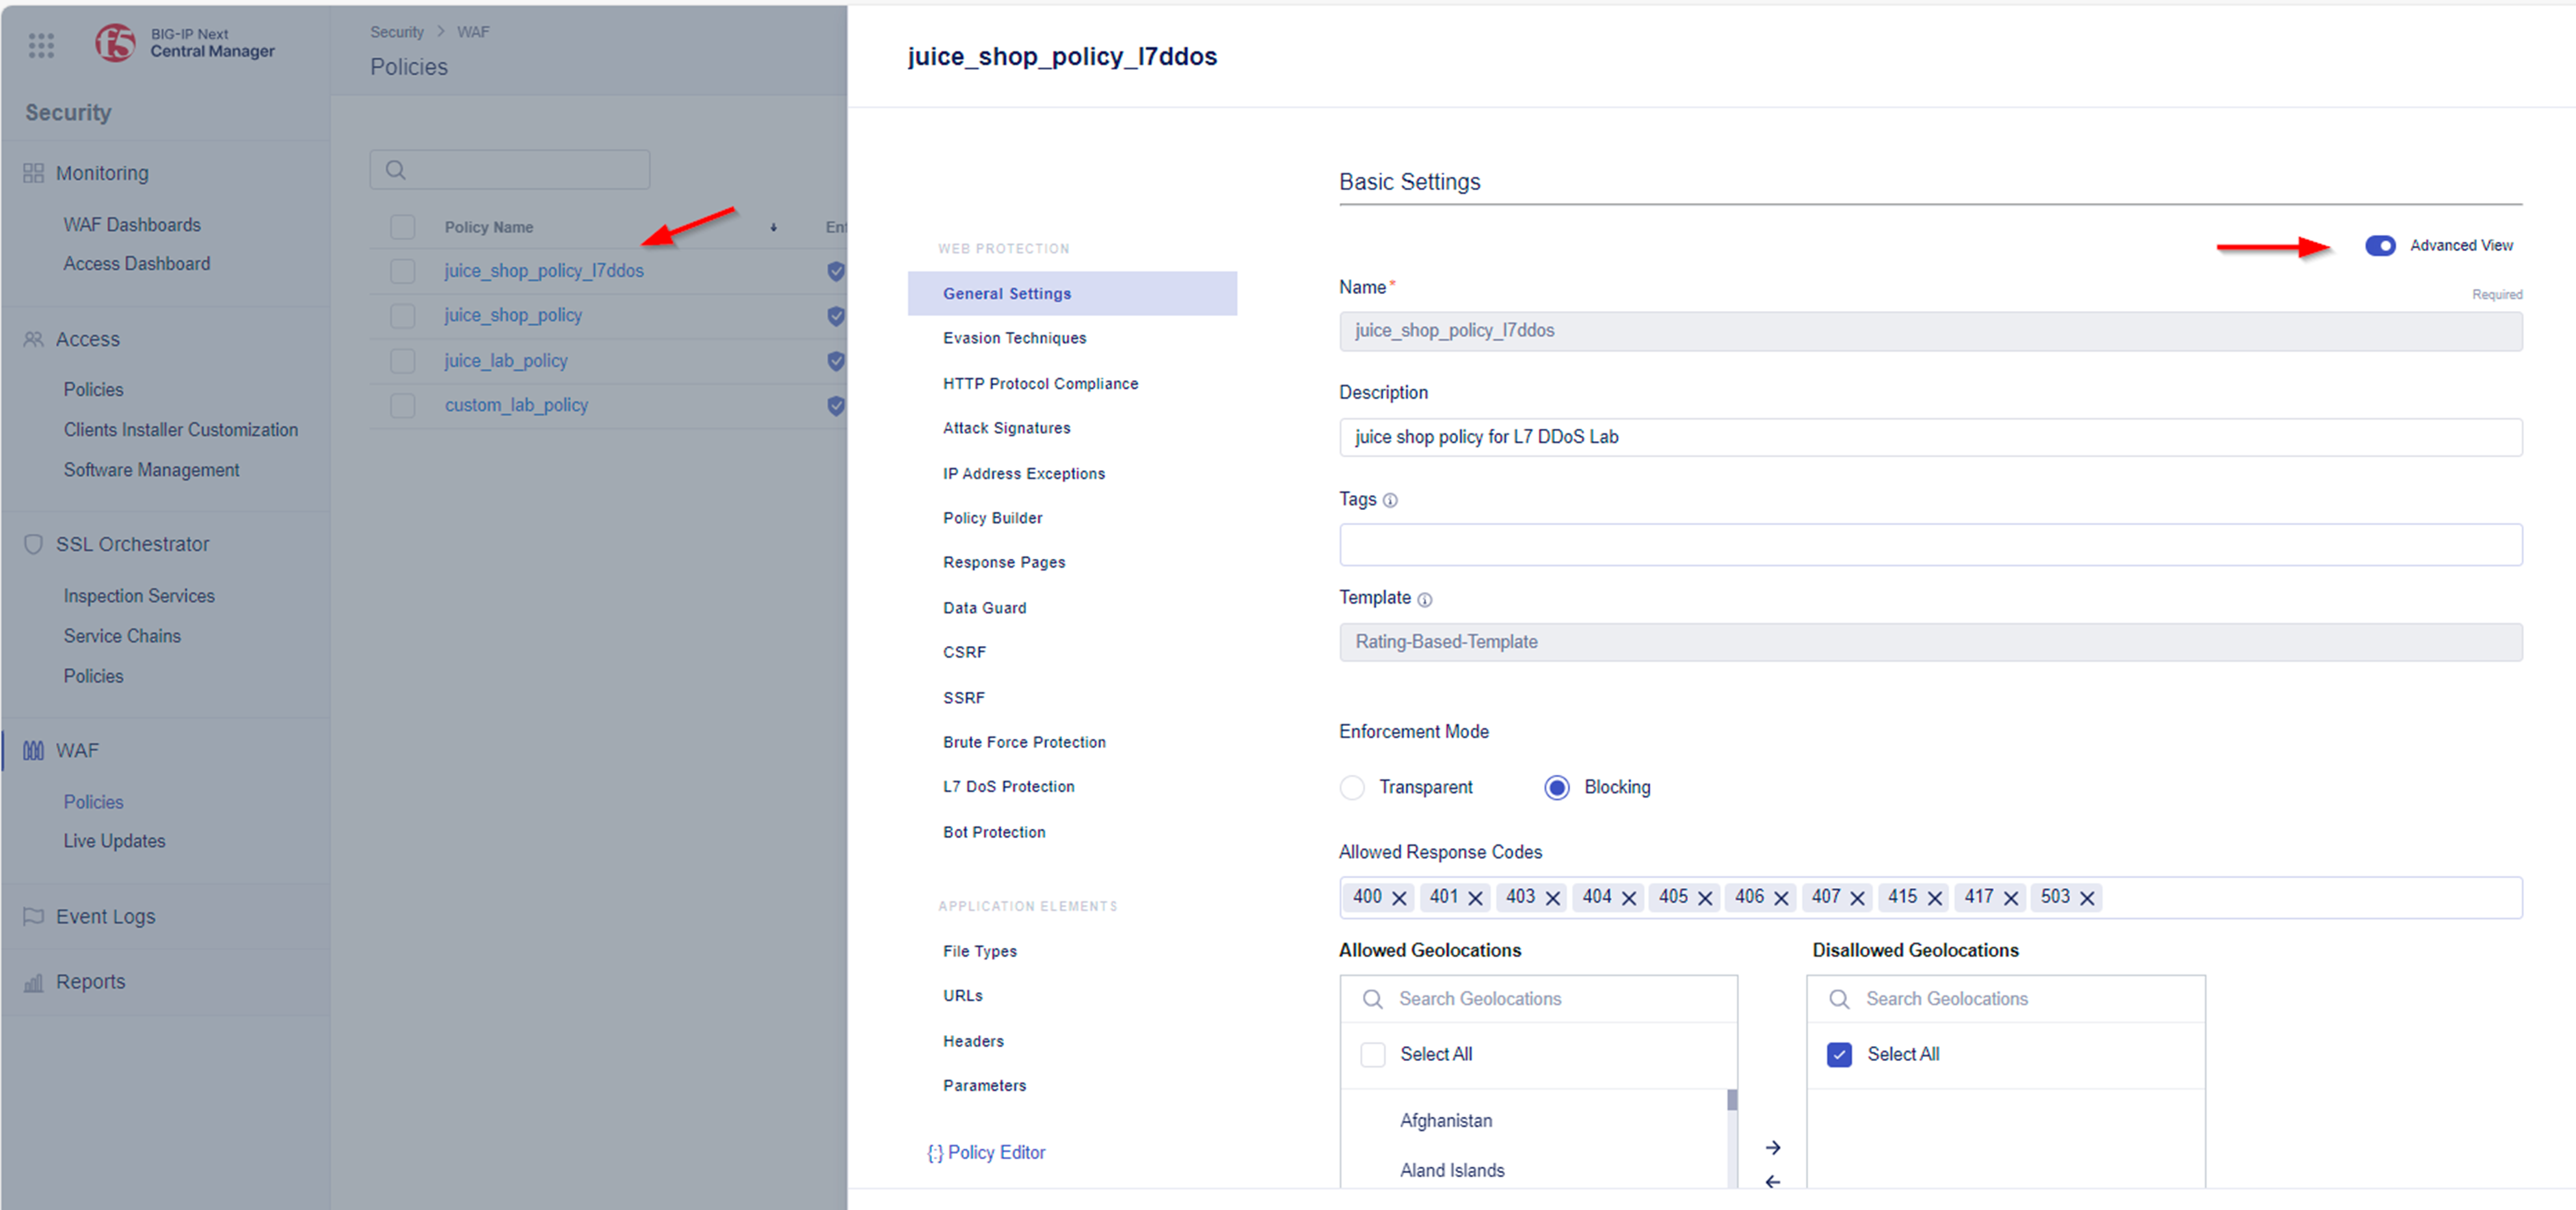Image resolution: width=2576 pixels, height=1210 pixels.
Task: Click the Event Logs flag icon
Action: (33, 916)
